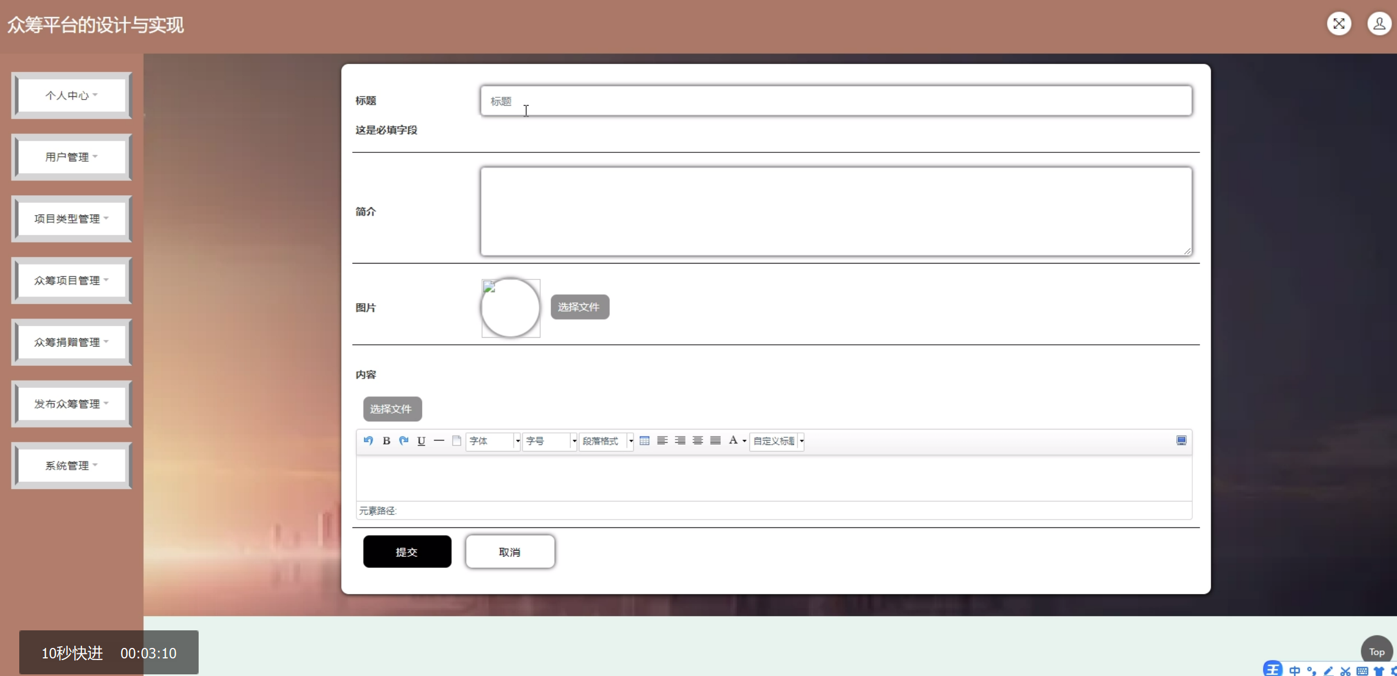Expand the 系统管理 sidebar menu

click(72, 465)
